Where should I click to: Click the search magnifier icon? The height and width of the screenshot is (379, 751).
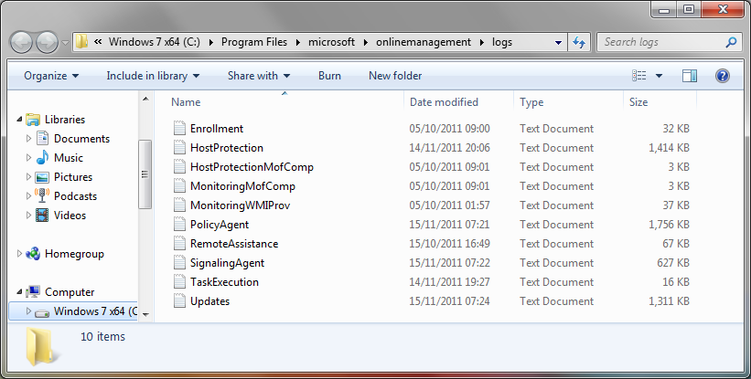pos(731,42)
